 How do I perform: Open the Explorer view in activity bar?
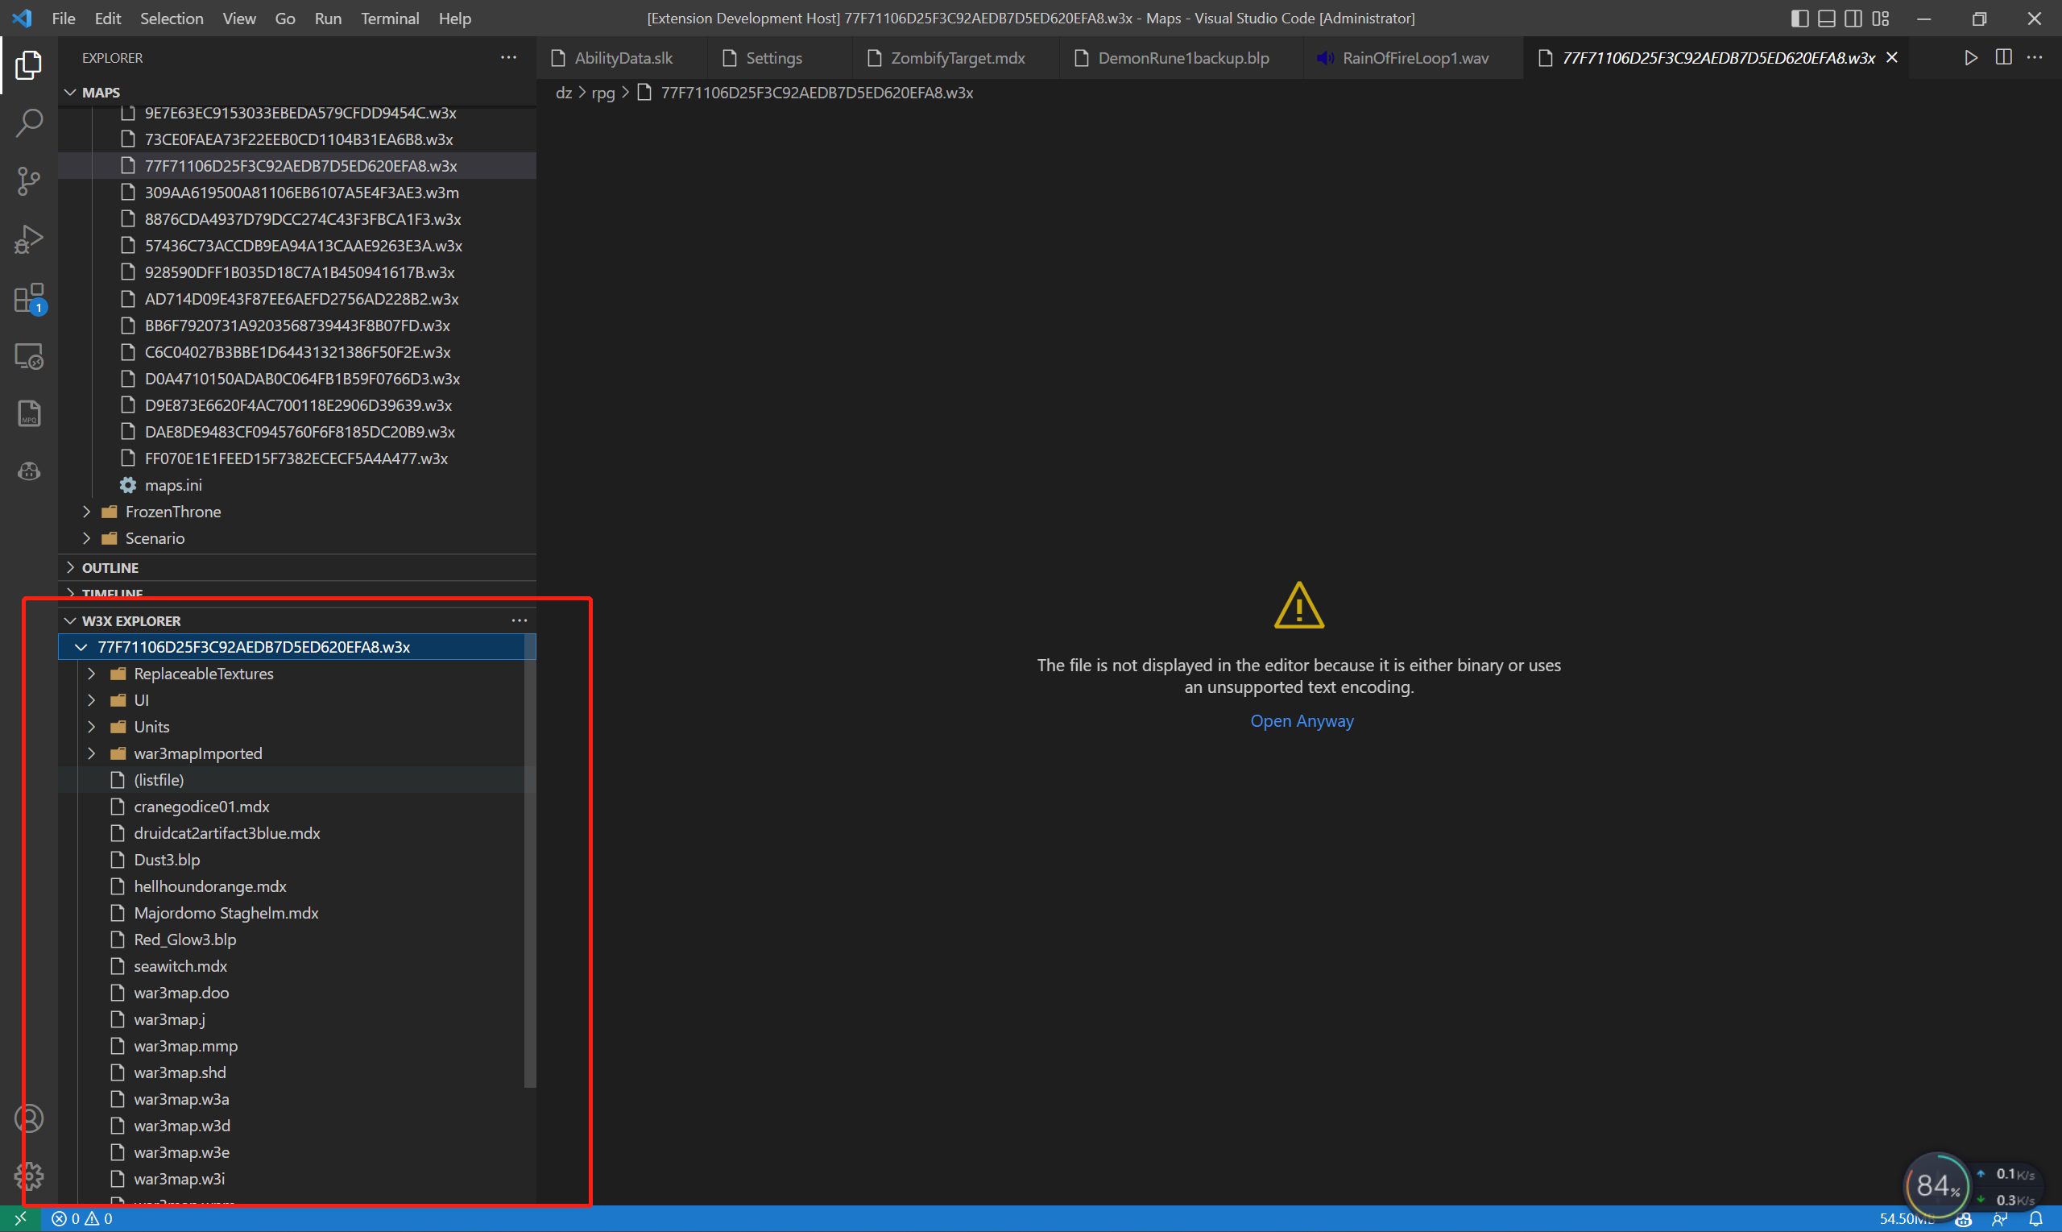[29, 64]
